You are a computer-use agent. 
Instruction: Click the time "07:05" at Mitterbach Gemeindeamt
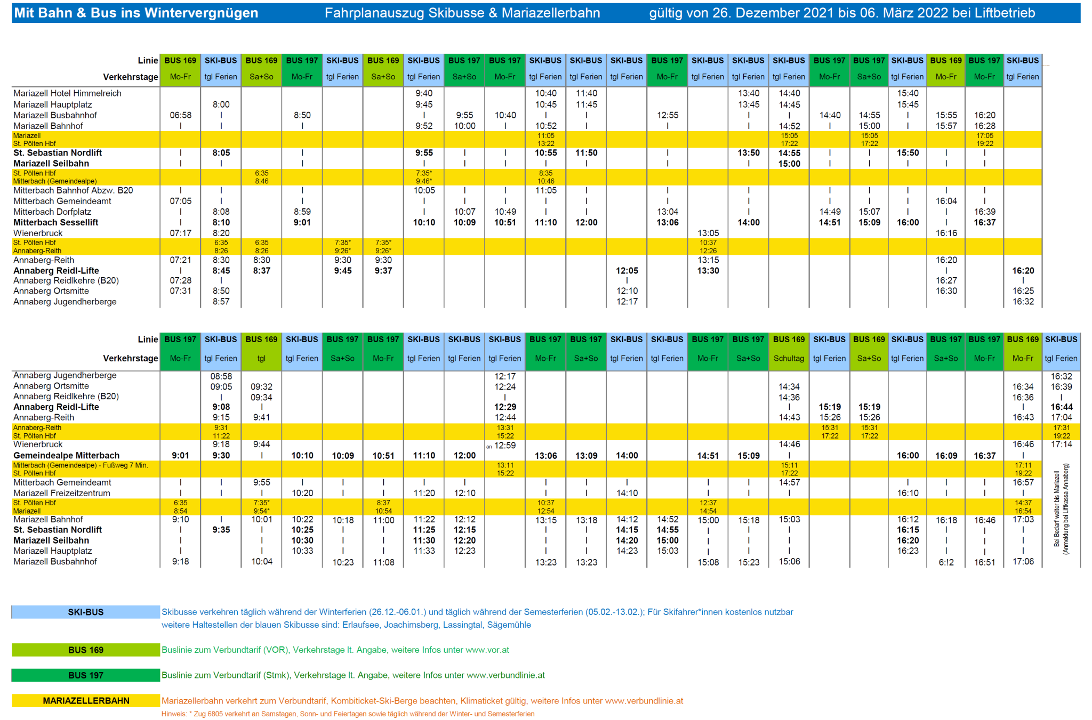click(x=181, y=201)
